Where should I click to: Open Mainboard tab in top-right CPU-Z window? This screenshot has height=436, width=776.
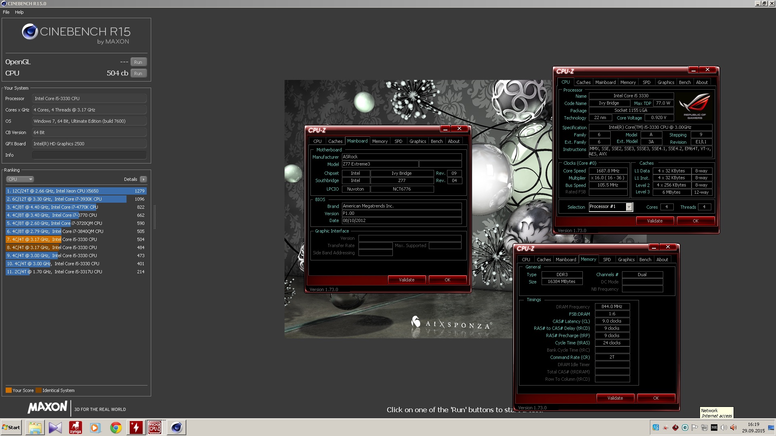(605, 82)
